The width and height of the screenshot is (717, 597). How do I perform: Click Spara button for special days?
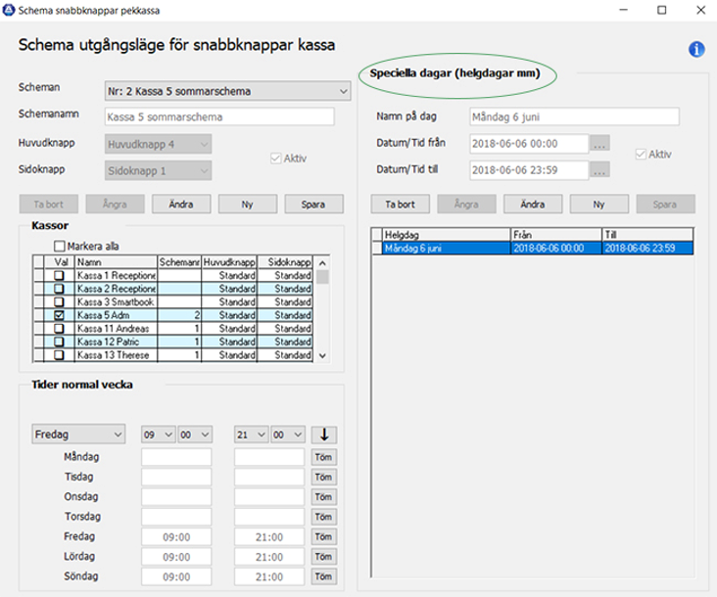[665, 205]
